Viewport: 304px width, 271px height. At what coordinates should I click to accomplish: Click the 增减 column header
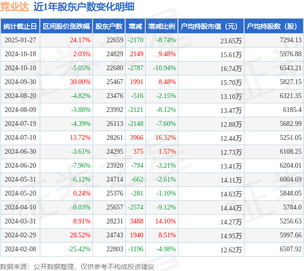coord(135,26)
